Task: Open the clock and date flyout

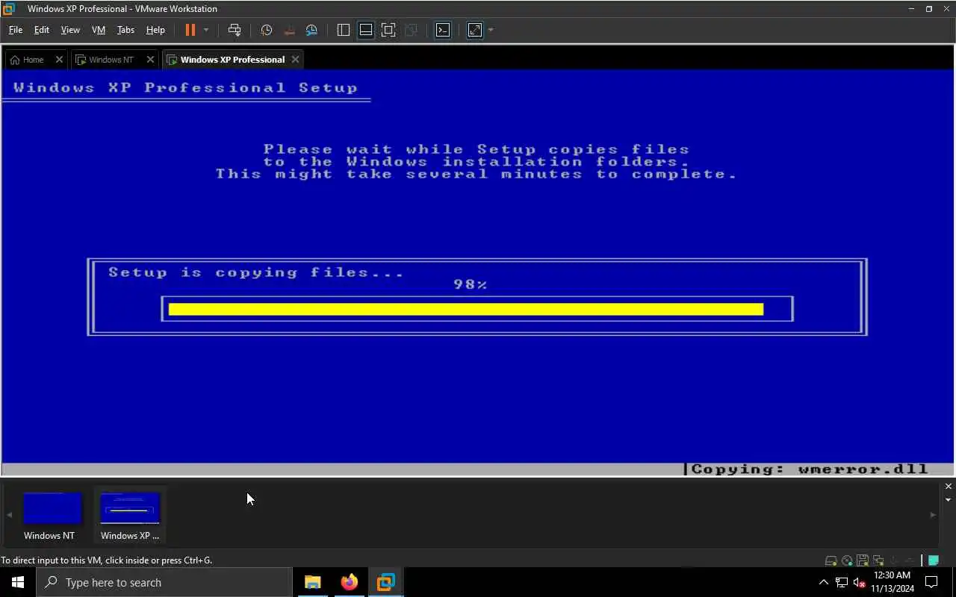Action: 893,582
